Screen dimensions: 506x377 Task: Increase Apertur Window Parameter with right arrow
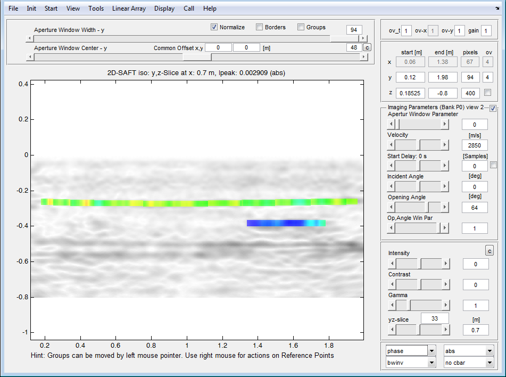point(445,124)
